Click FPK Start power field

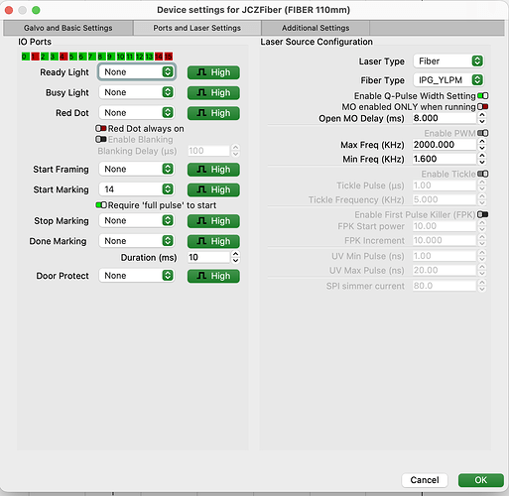(445, 226)
